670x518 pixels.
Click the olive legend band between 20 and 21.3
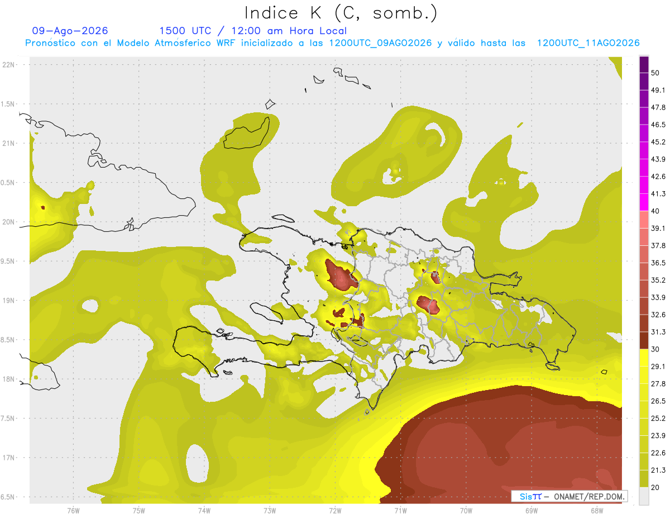tap(644, 478)
